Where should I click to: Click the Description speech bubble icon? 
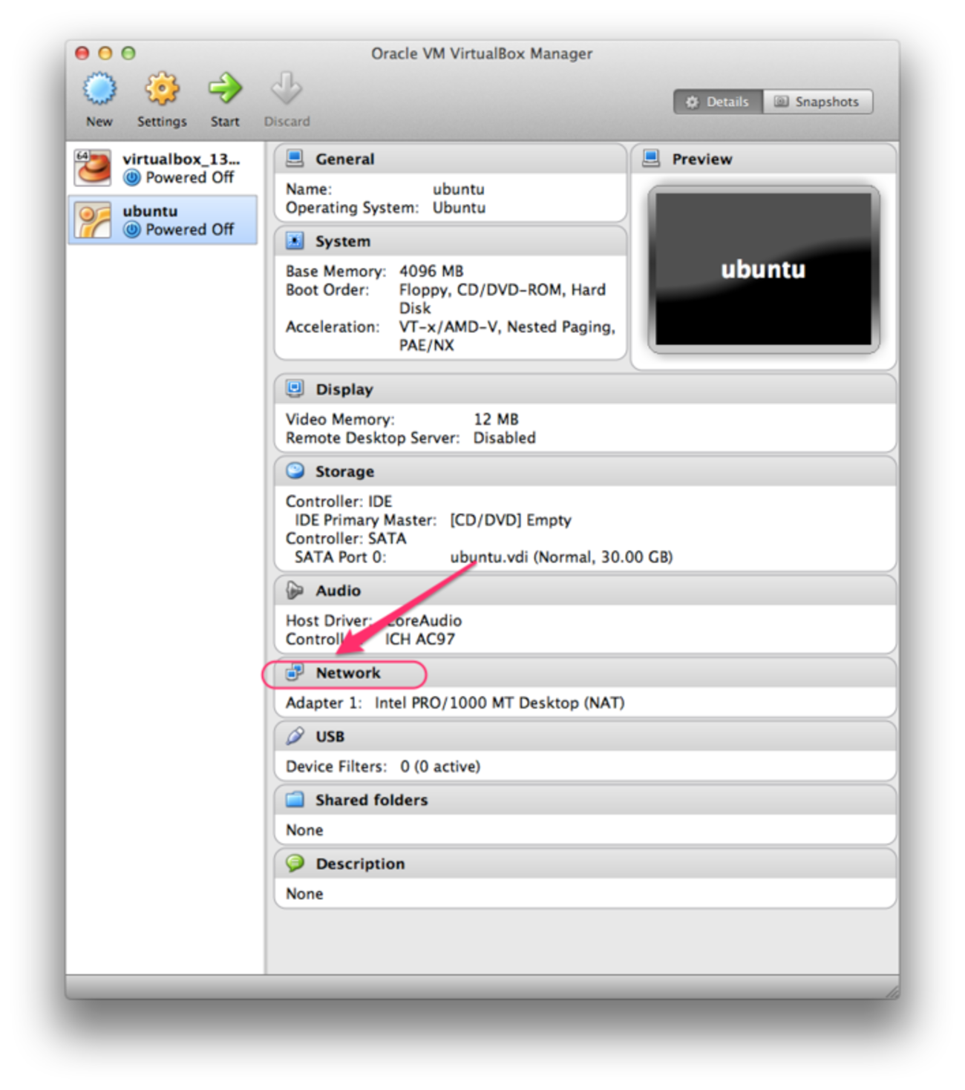[295, 863]
